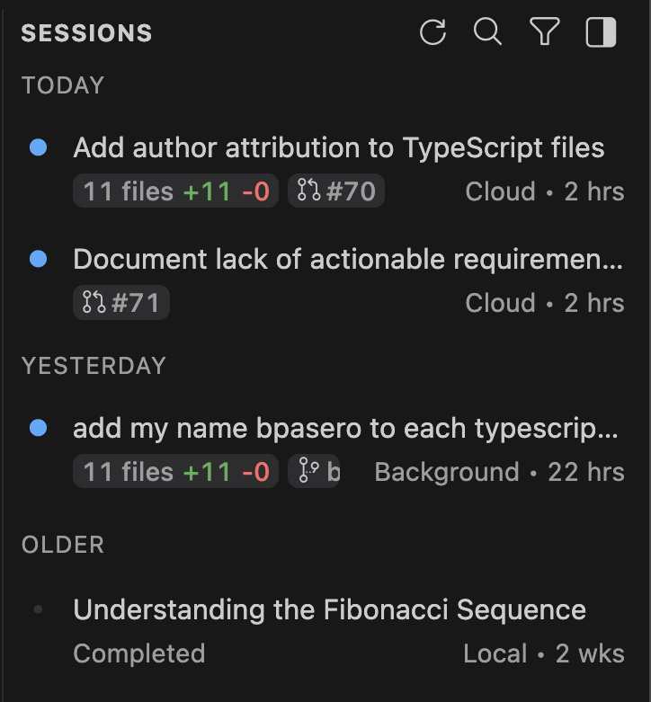This screenshot has width=651, height=702.
Task: Click the refresh sessions icon
Action: (433, 33)
